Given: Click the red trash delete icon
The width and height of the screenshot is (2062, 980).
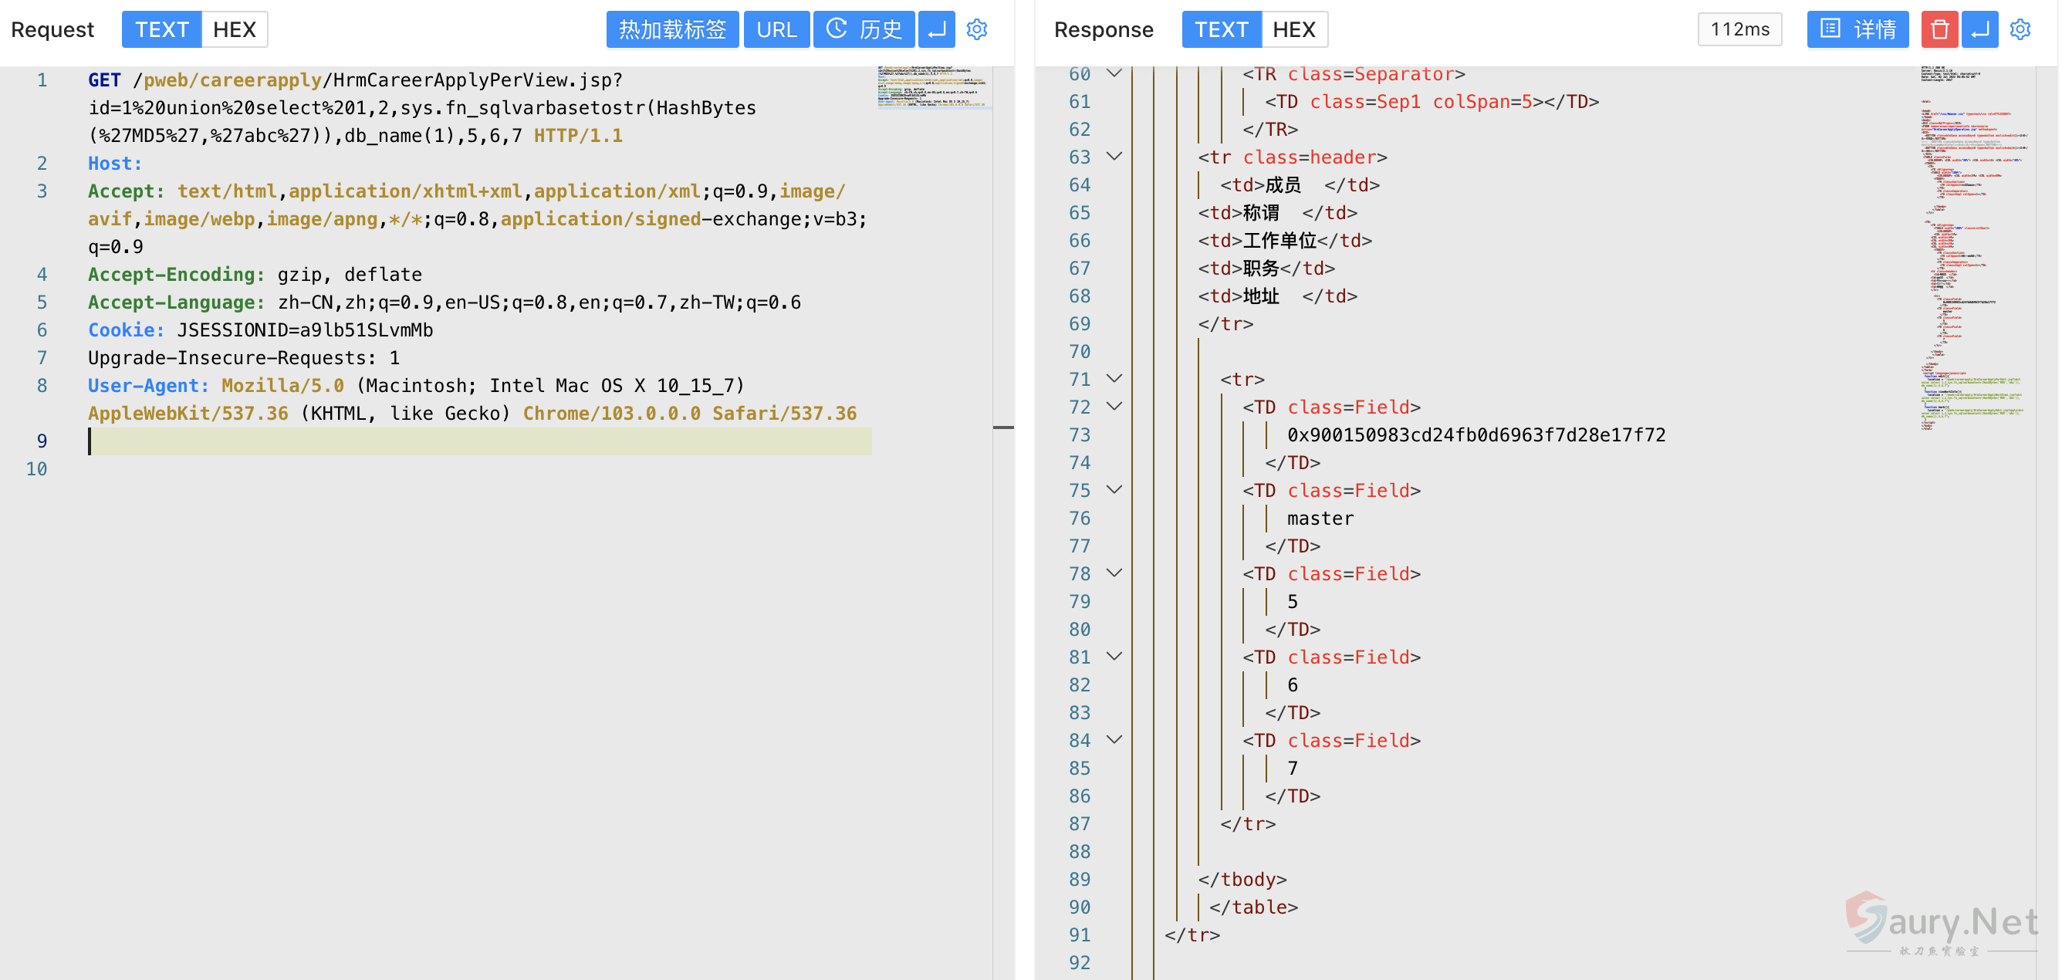Looking at the screenshot, I should [1939, 29].
